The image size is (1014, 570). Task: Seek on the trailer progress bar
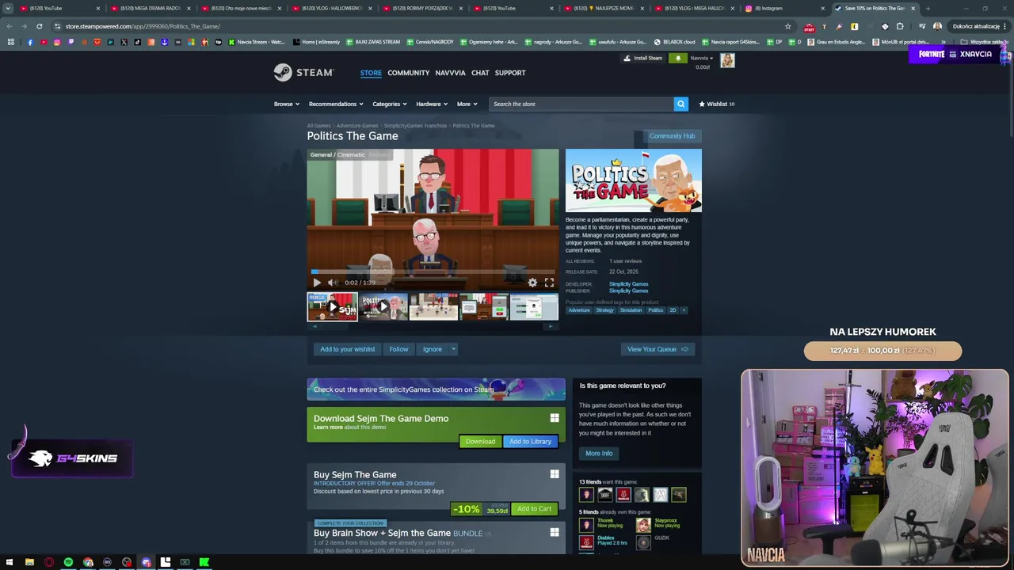coord(433,272)
